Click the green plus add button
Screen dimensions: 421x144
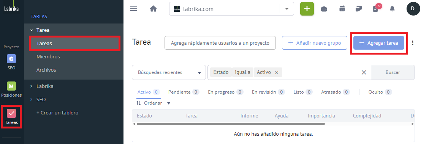point(307,9)
